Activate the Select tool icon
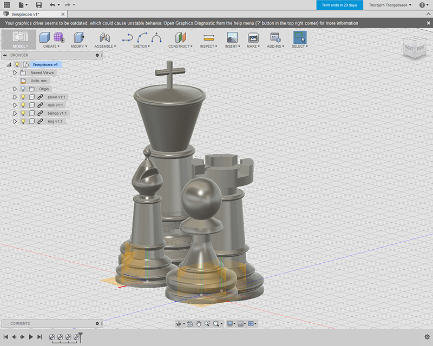 click(x=300, y=37)
